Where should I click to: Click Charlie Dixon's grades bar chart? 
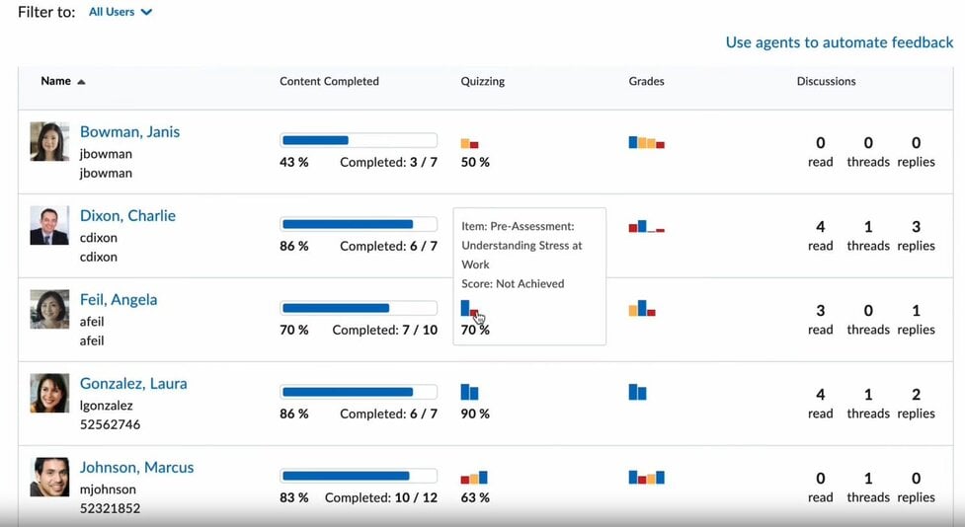tap(646, 227)
